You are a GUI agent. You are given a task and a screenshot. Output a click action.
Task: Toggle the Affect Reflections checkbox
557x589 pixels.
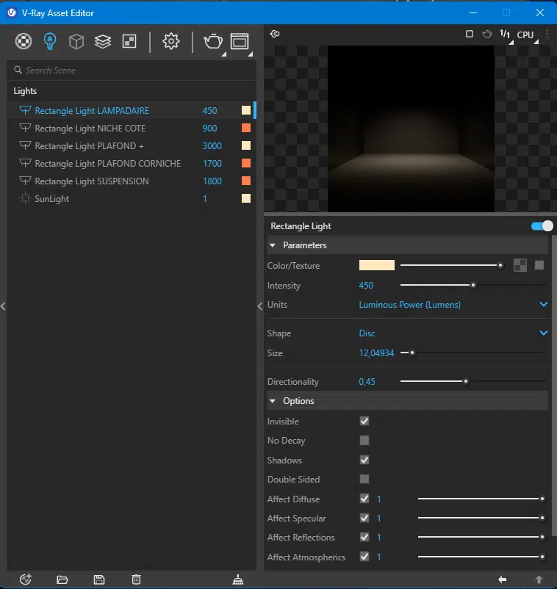(364, 537)
